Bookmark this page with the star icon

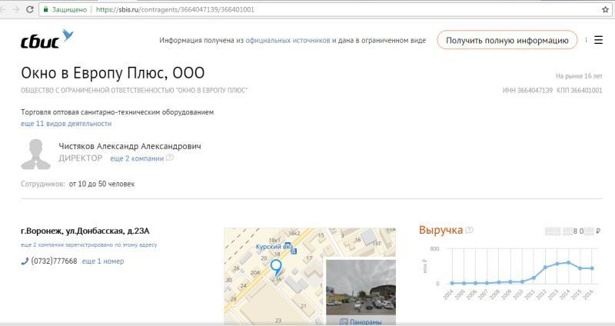coord(605,9)
